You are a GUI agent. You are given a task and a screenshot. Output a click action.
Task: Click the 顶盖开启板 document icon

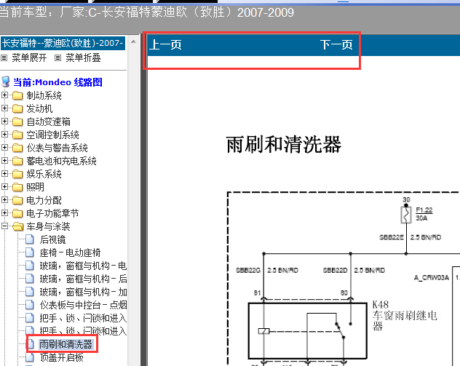tap(30, 357)
